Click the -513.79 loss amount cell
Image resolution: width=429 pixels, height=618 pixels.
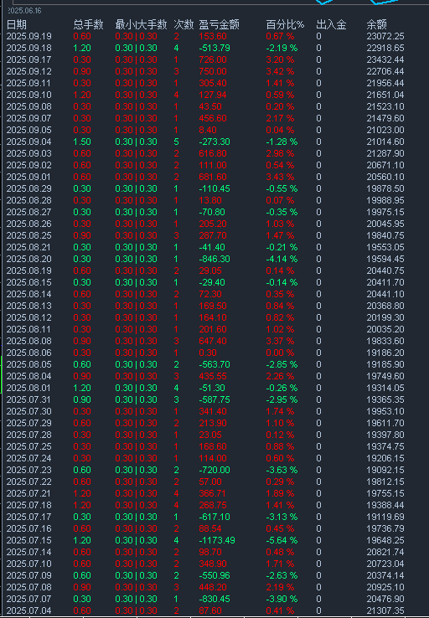point(214,48)
